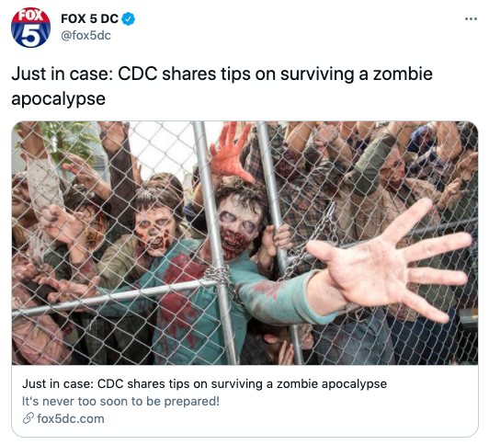Click the palm tree in the photo corner
489x445 pixels.
coord(69,139)
